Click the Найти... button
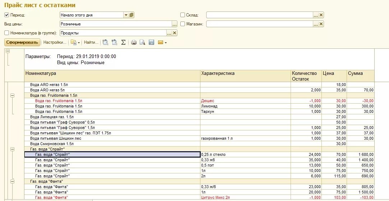Screen dimensions: 389x201 click(x=91, y=42)
